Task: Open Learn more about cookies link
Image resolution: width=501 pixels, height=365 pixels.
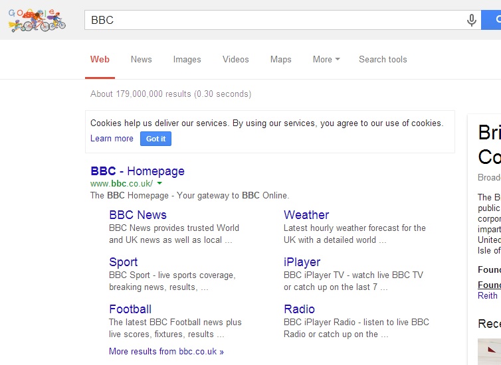Action: coord(112,139)
